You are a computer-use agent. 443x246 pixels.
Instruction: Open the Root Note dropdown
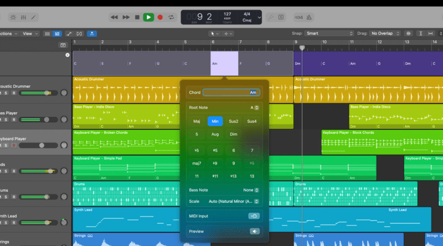(255, 107)
